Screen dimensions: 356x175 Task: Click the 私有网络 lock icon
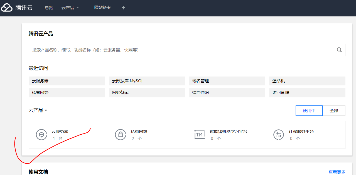[x=121, y=135]
